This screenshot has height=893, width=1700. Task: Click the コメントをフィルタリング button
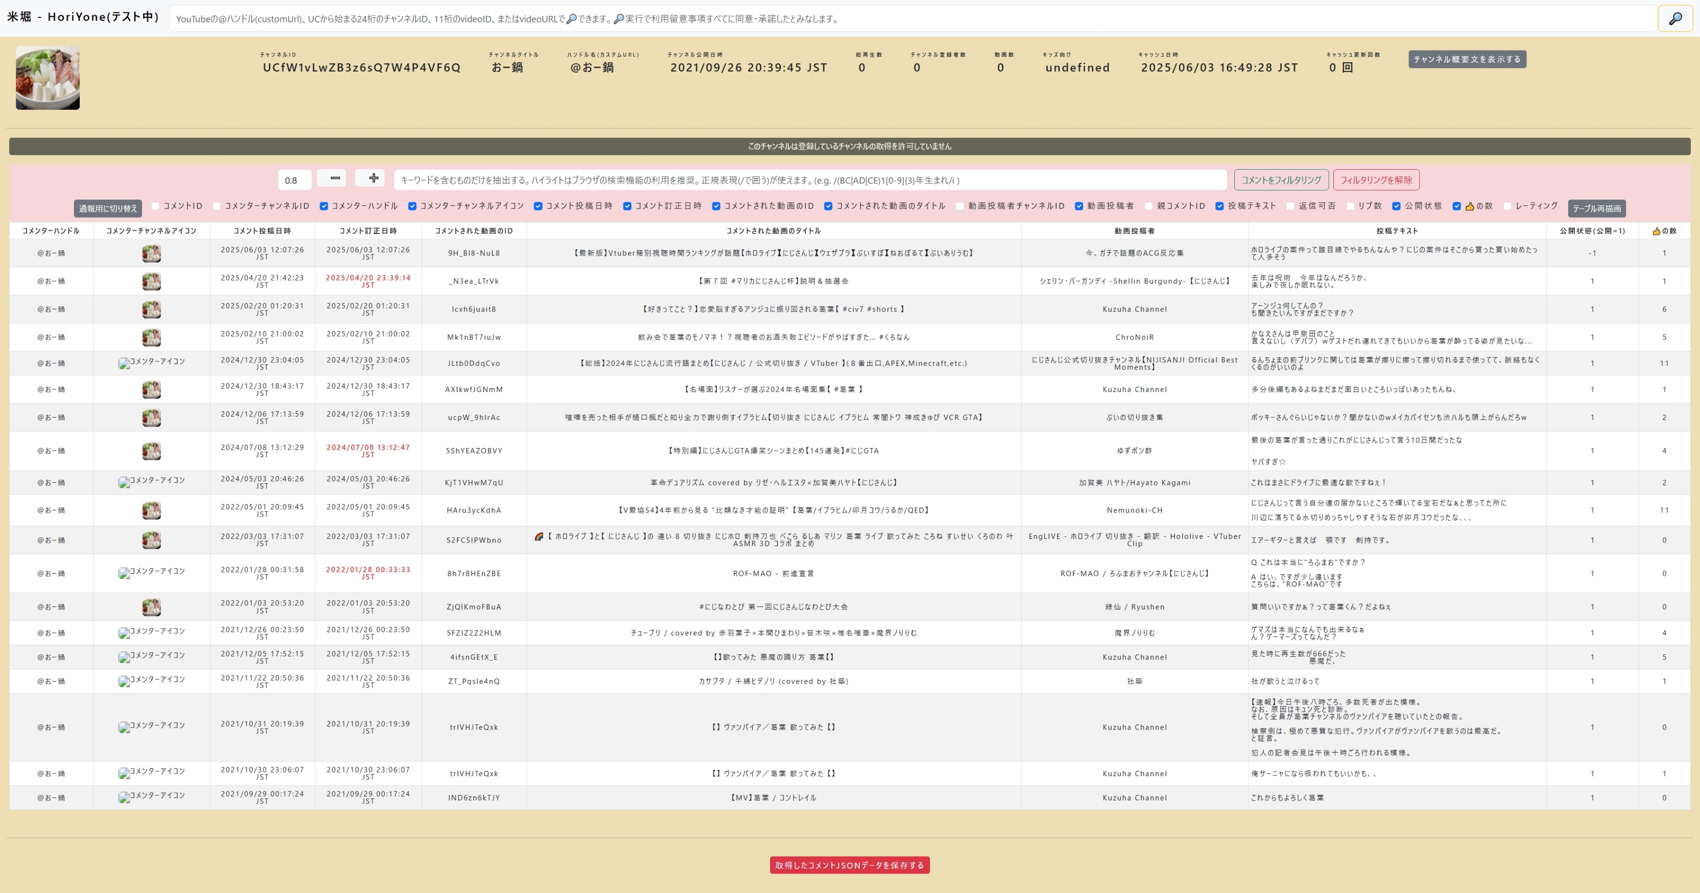coord(1281,180)
